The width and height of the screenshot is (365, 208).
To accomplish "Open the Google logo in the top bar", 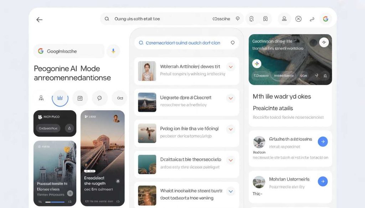I will (325, 18).
